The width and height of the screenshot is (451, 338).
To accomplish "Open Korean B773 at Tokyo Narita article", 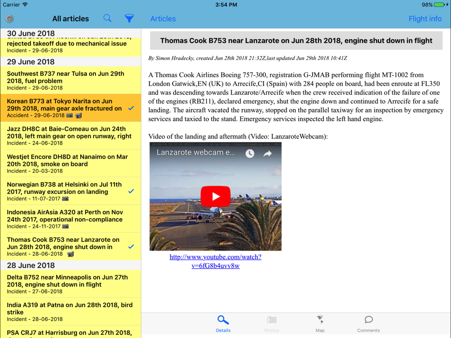I will point(70,108).
